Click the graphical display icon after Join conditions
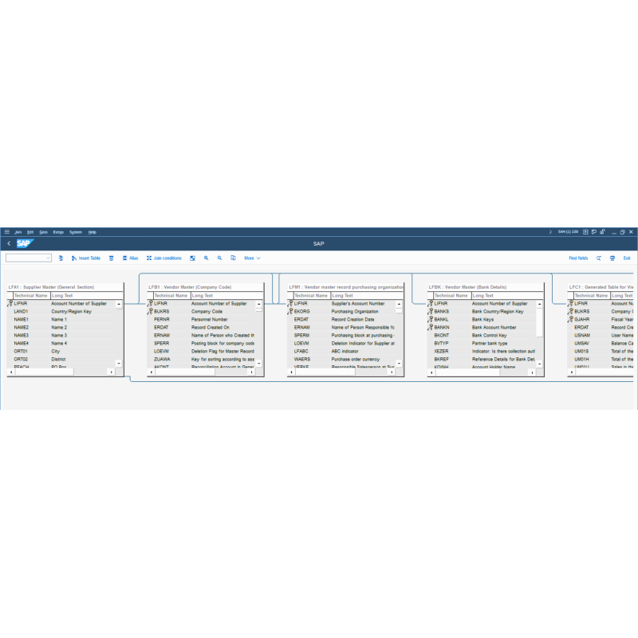 coord(192,258)
